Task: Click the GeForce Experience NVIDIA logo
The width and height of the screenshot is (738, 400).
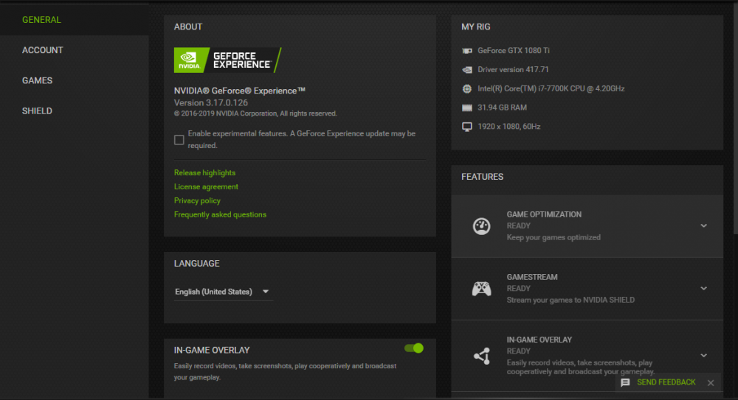Action: 228,60
